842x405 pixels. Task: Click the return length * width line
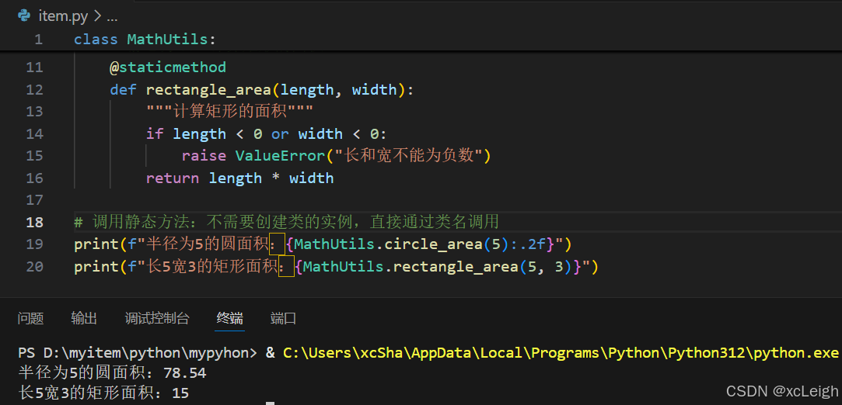click(239, 178)
